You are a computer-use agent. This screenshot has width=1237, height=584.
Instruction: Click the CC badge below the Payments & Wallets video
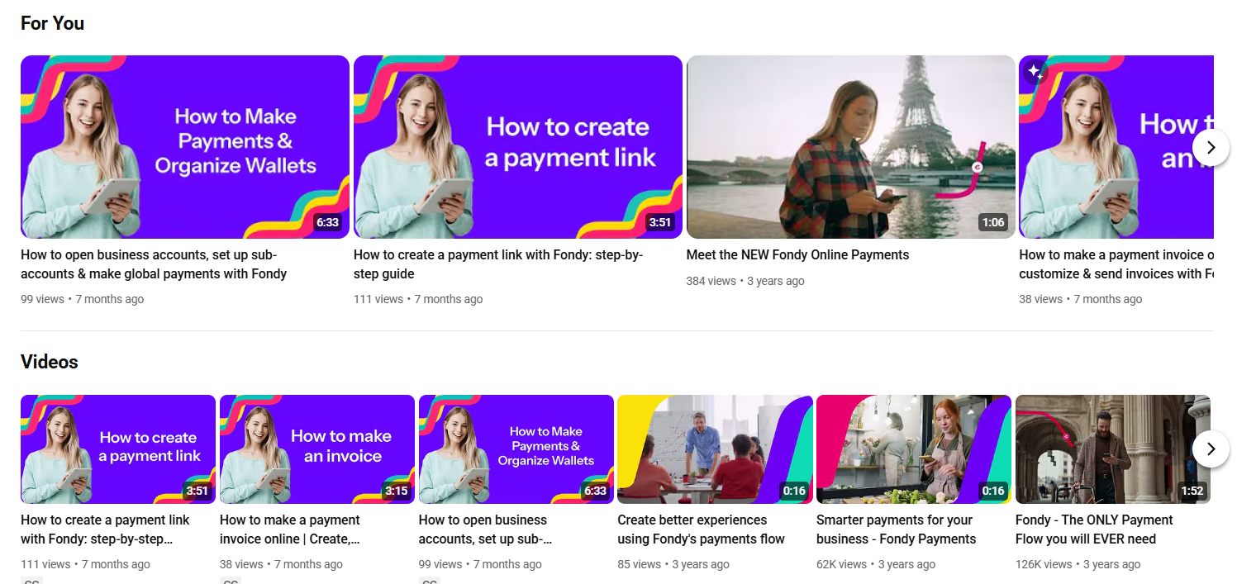pyautogui.click(x=430, y=582)
